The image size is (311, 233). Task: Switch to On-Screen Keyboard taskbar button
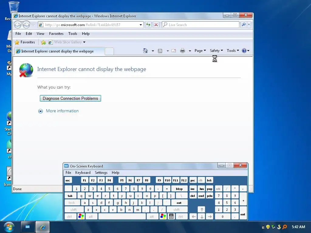(x=28, y=227)
